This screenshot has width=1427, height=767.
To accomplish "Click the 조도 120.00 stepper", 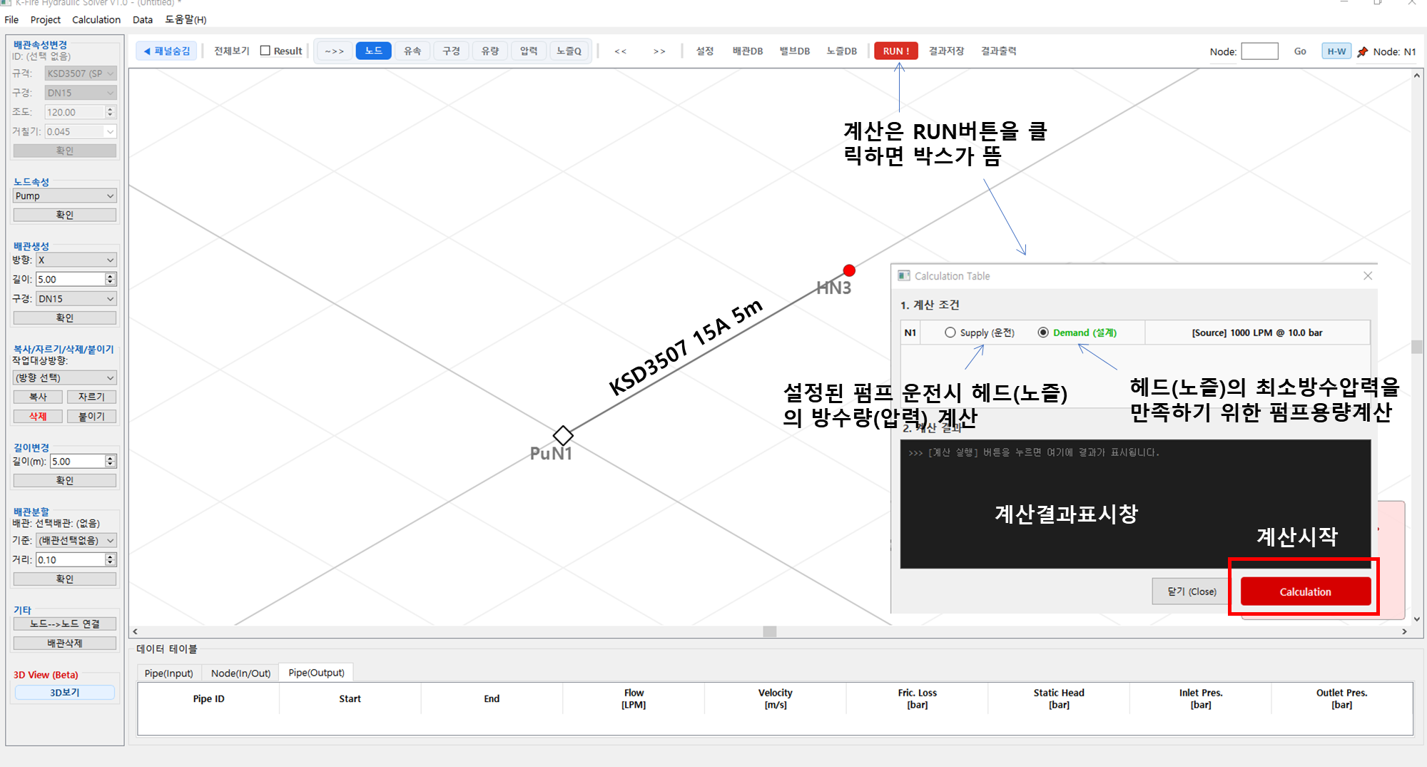I will pyautogui.click(x=110, y=112).
